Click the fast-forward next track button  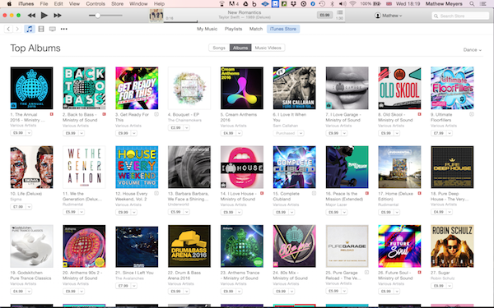(58, 16)
